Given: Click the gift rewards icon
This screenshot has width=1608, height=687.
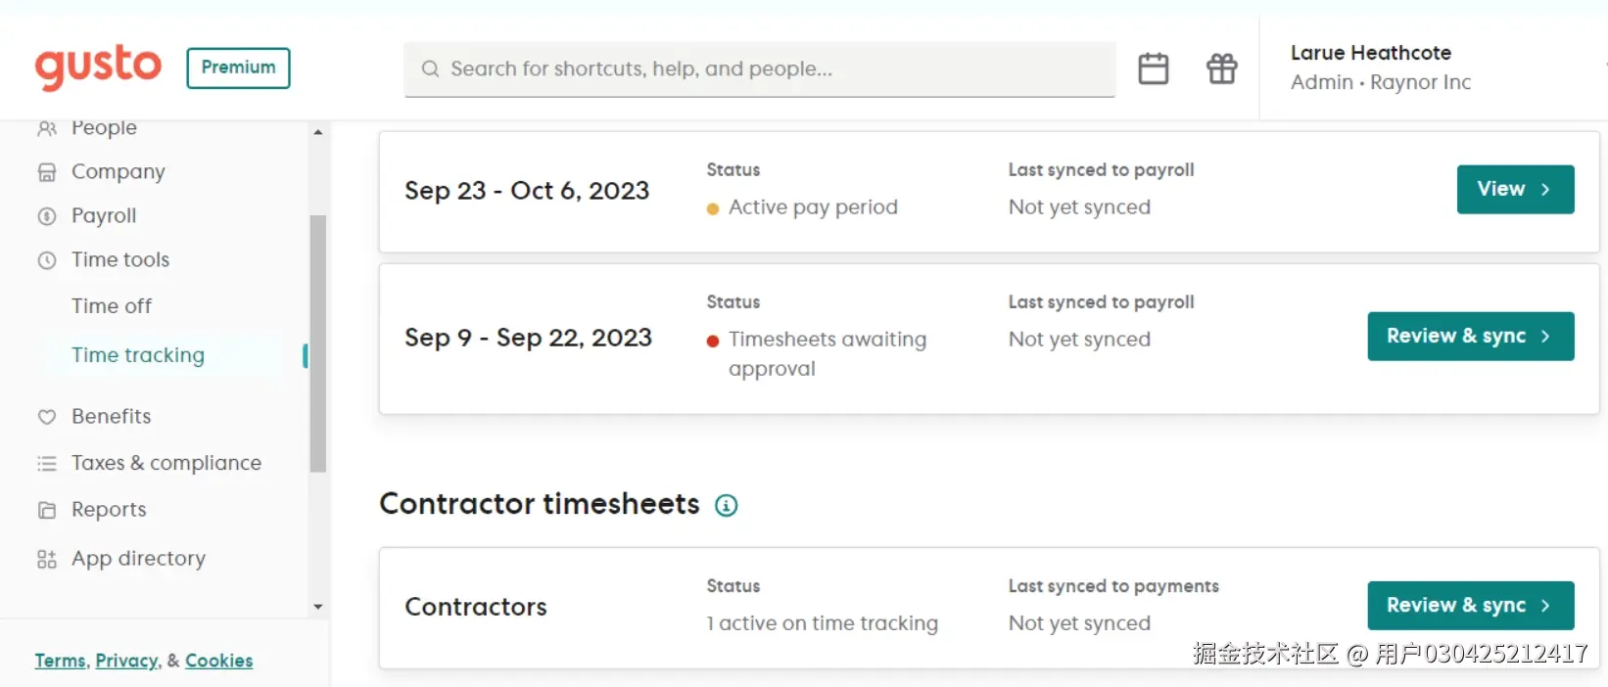Looking at the screenshot, I should coord(1221,69).
